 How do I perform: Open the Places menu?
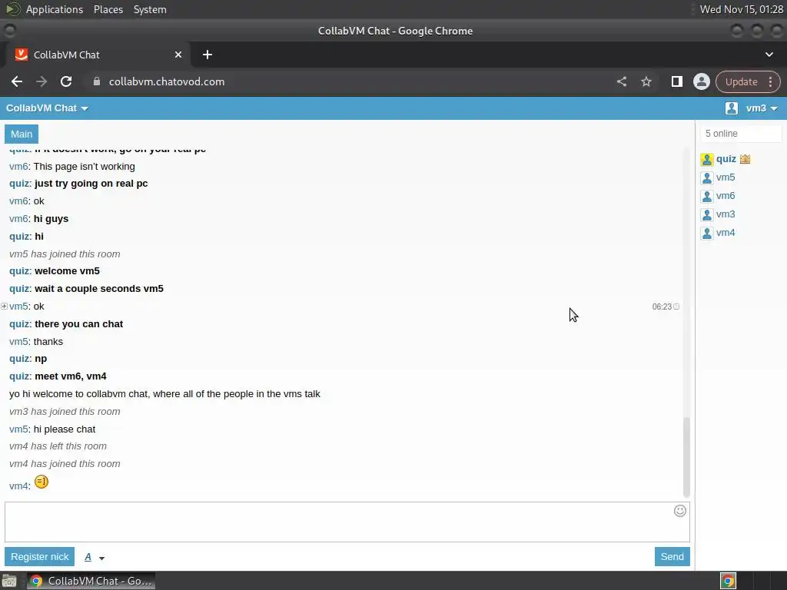(108, 9)
